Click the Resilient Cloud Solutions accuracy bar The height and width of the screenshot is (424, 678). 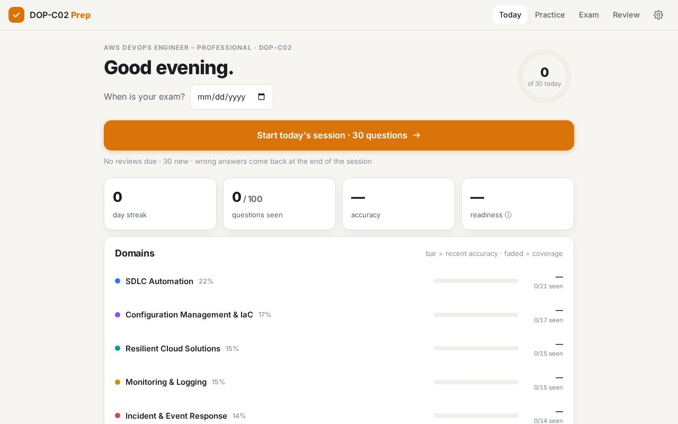coord(476,348)
